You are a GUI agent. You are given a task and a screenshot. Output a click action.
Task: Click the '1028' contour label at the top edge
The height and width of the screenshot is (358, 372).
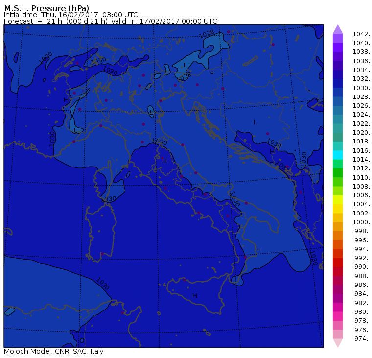coord(207,34)
